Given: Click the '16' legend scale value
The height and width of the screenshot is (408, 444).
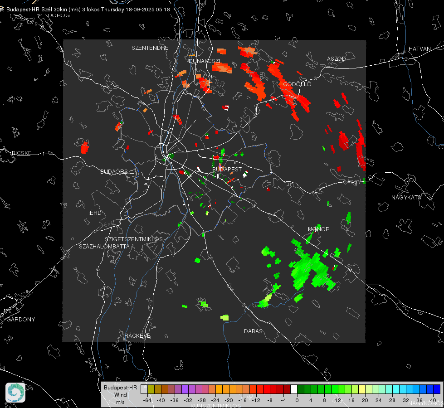Looking at the screenshot, I should pos(351,400).
